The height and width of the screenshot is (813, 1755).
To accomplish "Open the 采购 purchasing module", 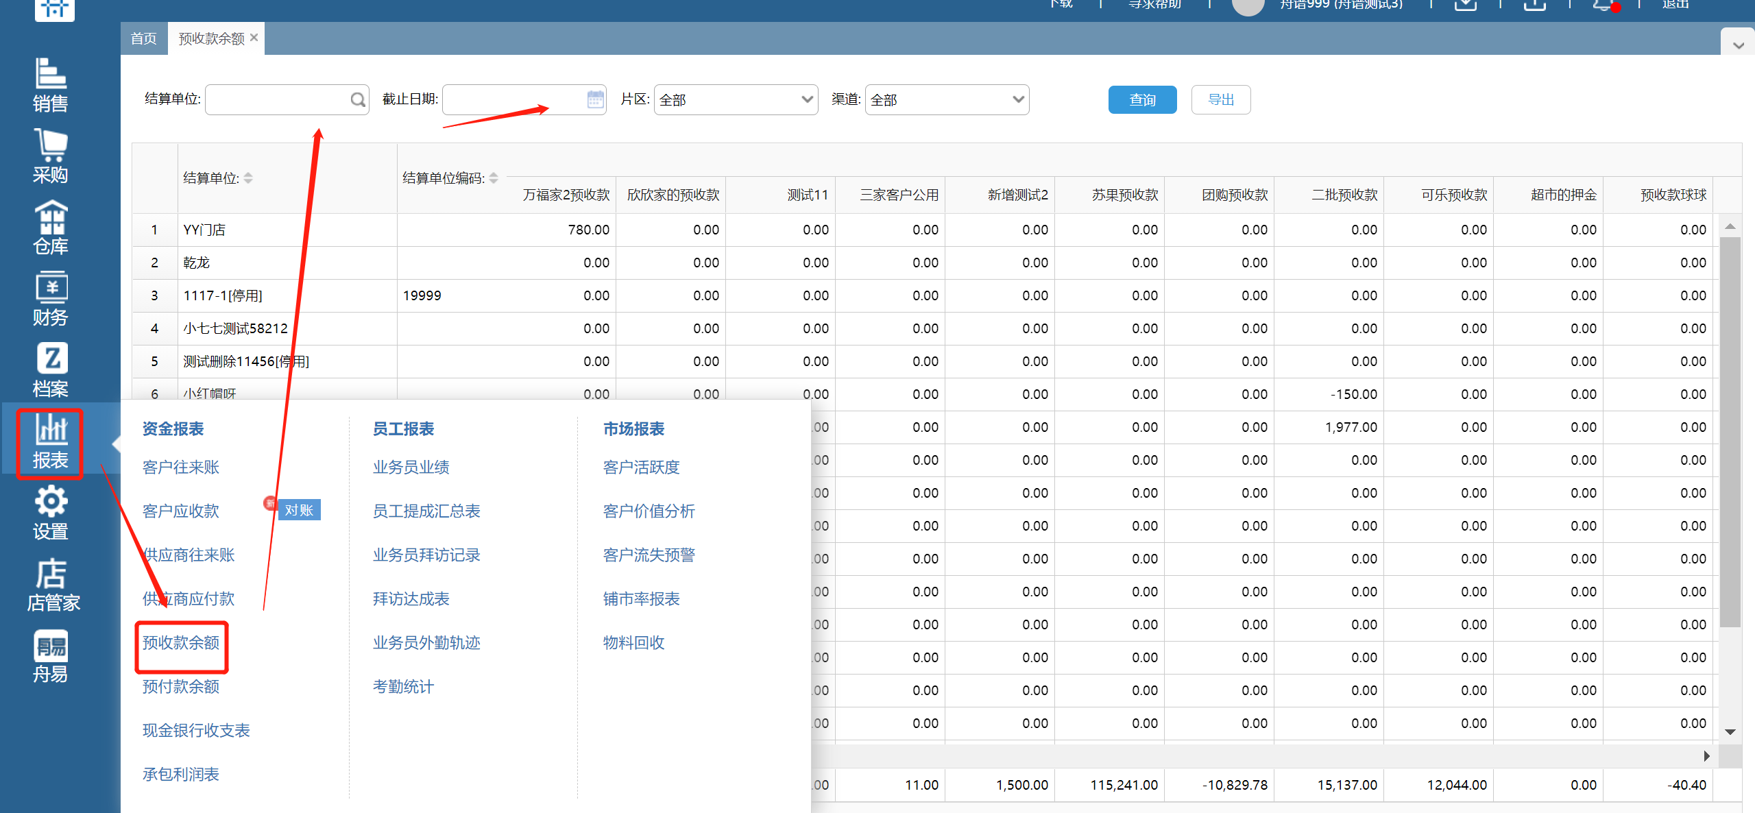I will 51,156.
